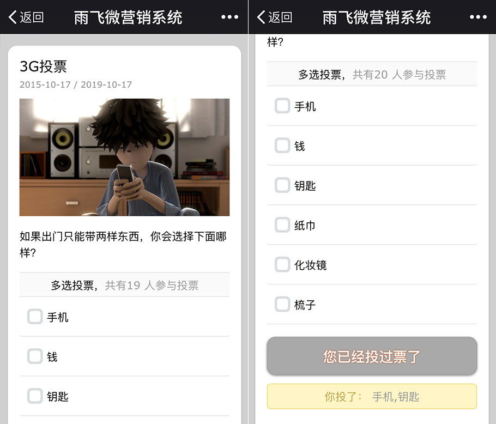The image size is (496, 424).
Task: Check the 钥匙 option in left poll
Action: coord(35,396)
